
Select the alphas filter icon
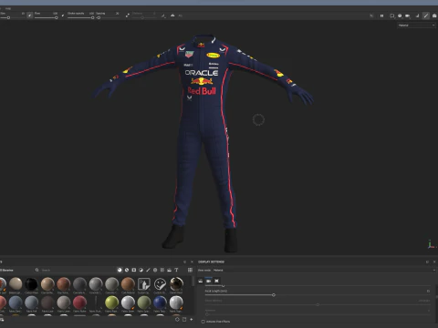155,270
